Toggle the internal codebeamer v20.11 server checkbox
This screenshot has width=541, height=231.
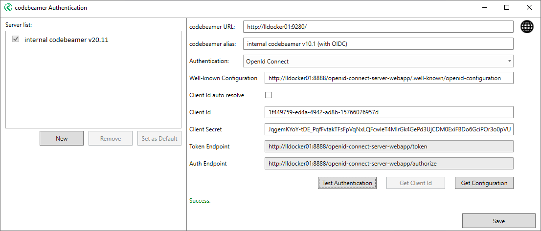coord(16,39)
